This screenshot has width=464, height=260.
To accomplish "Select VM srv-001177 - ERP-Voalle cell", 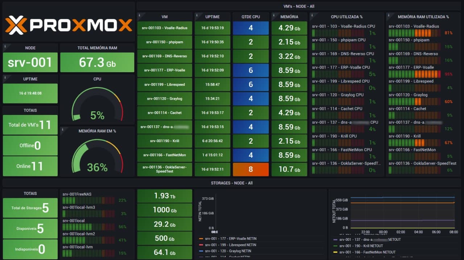I will 165,70.
